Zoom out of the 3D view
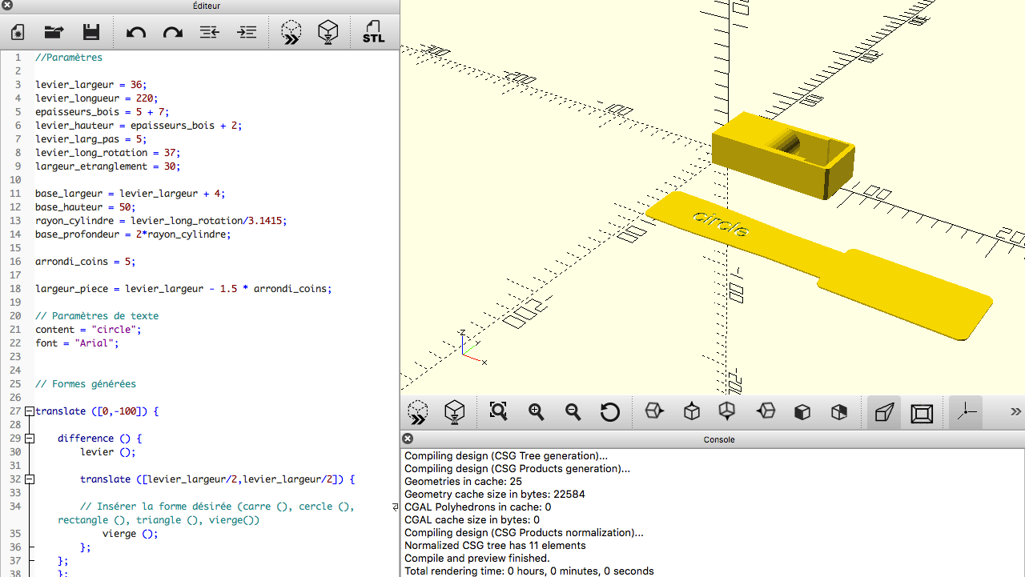The height and width of the screenshot is (577, 1025). coord(573,412)
